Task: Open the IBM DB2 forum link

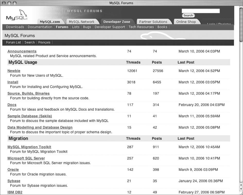Action: (15, 192)
